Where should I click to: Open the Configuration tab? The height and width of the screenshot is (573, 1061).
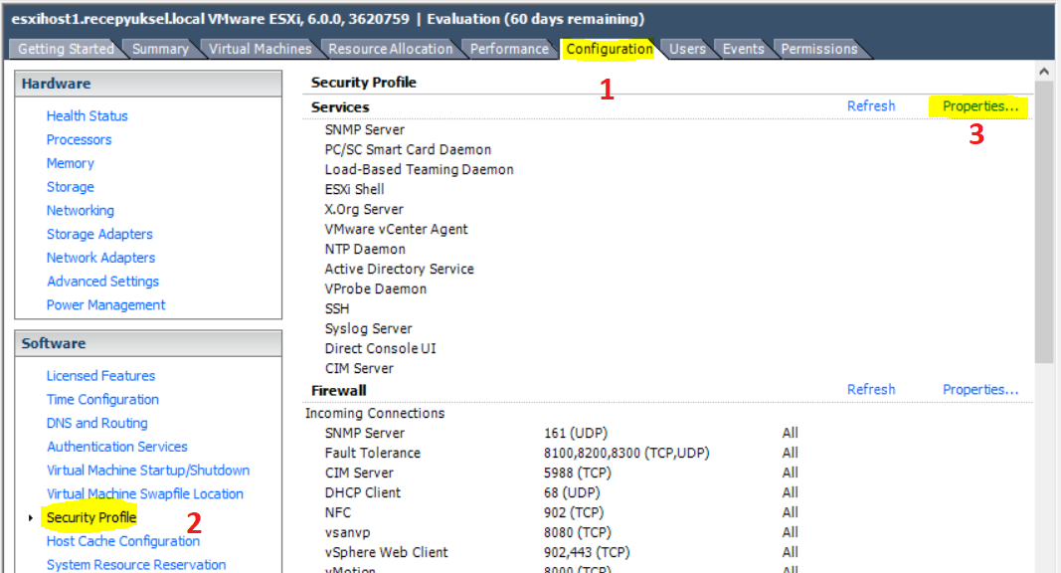click(x=609, y=49)
